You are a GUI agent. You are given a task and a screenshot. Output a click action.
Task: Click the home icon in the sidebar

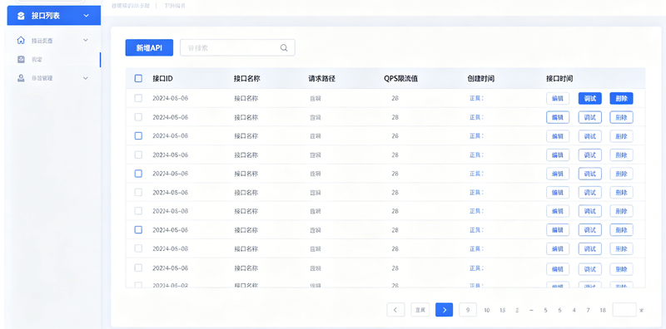click(21, 40)
